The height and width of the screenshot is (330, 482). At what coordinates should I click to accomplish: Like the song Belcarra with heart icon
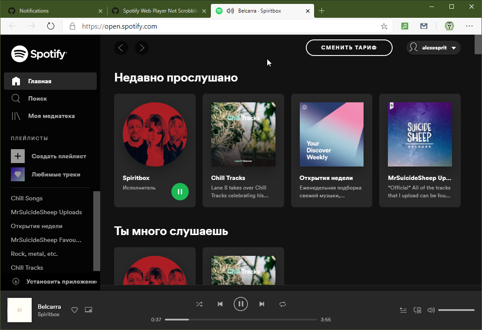[x=74, y=310]
